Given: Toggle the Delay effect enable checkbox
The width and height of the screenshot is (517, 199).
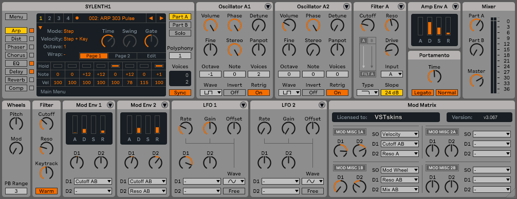Looking at the screenshot, I should 32,72.
